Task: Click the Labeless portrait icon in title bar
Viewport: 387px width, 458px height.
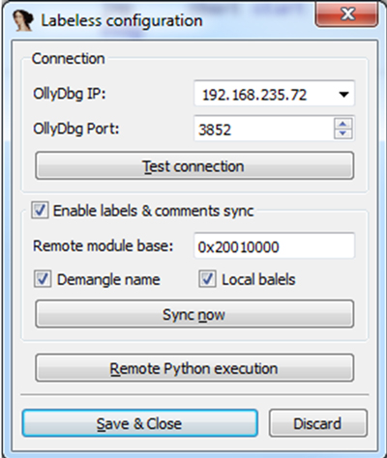Action: coord(22,20)
